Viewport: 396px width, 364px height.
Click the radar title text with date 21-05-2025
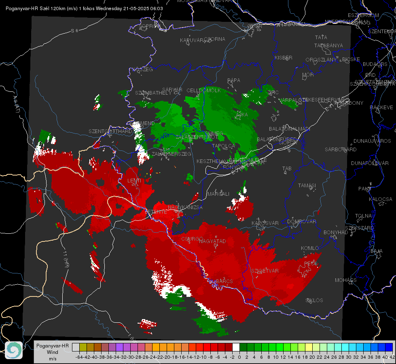point(84,8)
